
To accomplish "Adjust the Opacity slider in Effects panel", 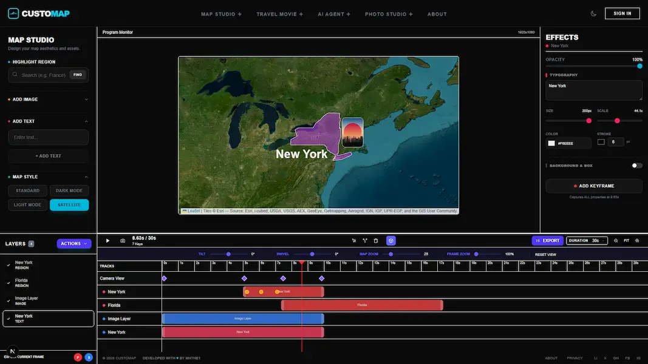I will pos(638,66).
